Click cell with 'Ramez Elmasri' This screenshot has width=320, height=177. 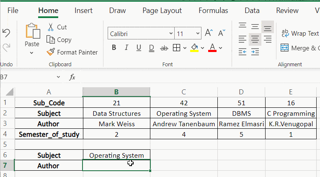tap(241, 124)
